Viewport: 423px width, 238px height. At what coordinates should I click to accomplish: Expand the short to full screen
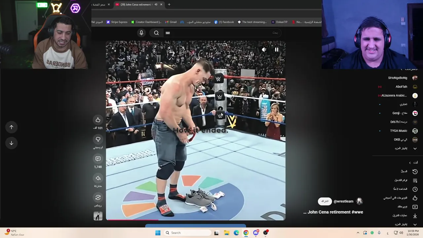pyautogui.click(x=114, y=50)
